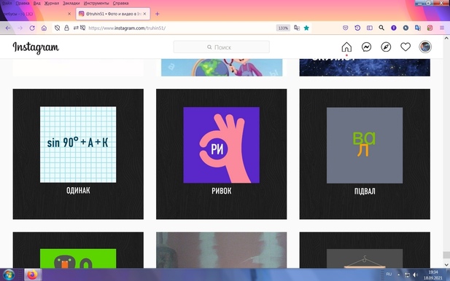
Task: Open the ОДИНАК sin 90° rebus post
Action: [78, 154]
